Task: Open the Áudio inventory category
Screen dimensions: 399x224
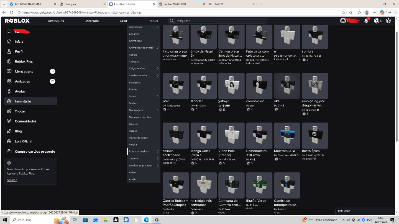Action: pyautogui.click(x=132, y=179)
